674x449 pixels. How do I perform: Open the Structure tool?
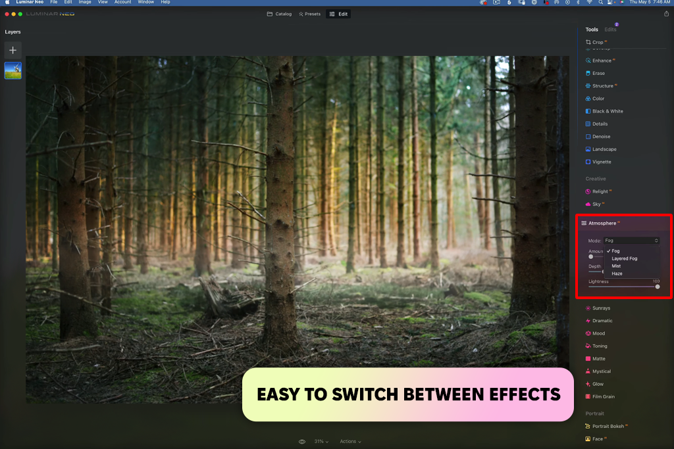point(602,86)
